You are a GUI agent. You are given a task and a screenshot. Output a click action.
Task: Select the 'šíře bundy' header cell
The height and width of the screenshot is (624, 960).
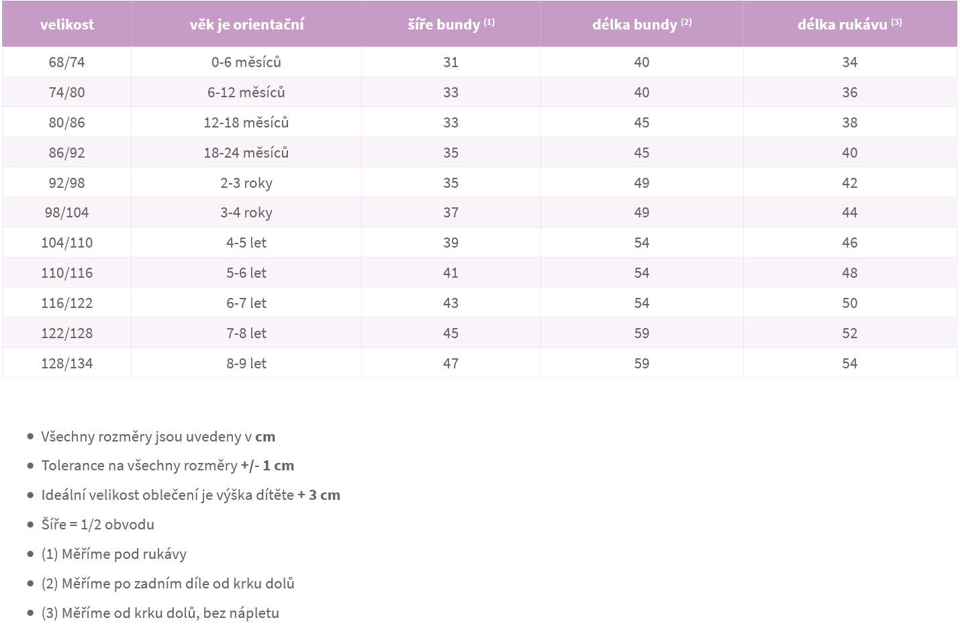click(x=451, y=24)
